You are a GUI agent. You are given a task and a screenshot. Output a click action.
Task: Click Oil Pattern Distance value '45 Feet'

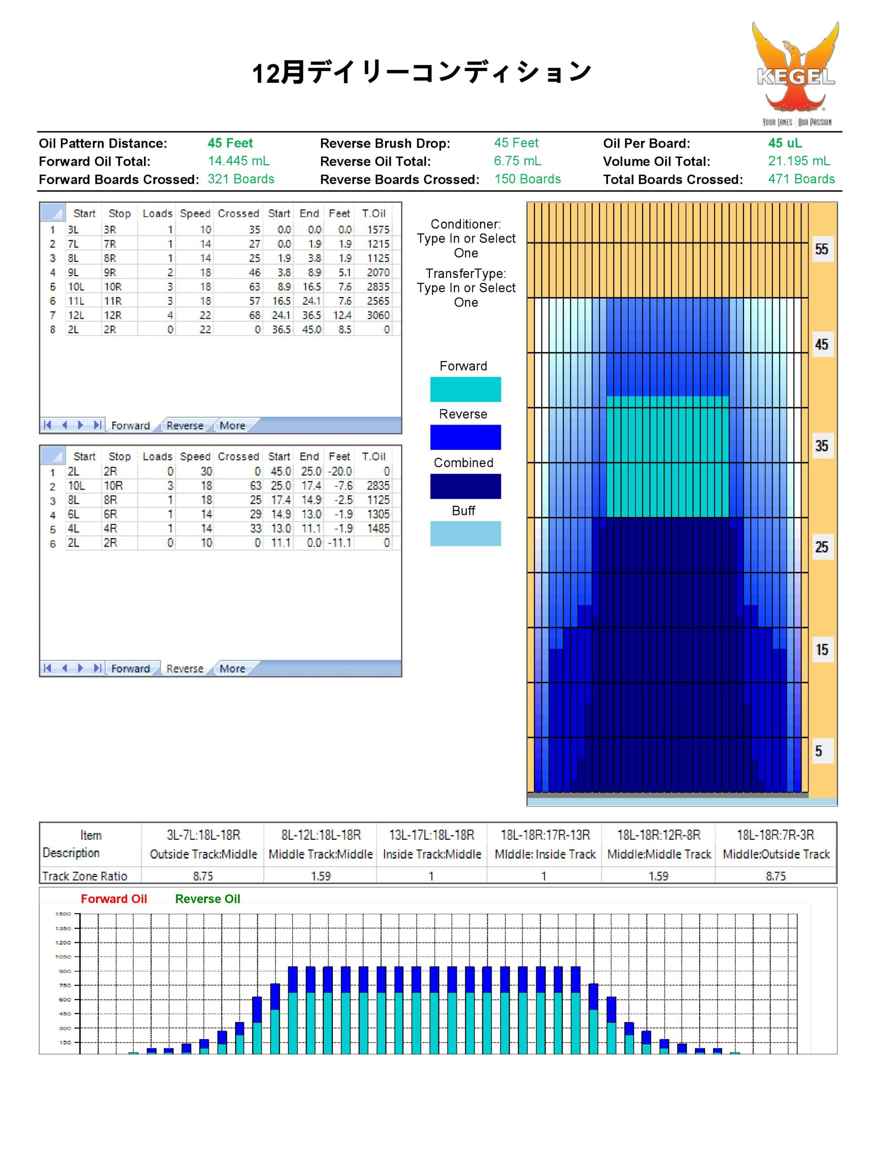pyautogui.click(x=230, y=143)
